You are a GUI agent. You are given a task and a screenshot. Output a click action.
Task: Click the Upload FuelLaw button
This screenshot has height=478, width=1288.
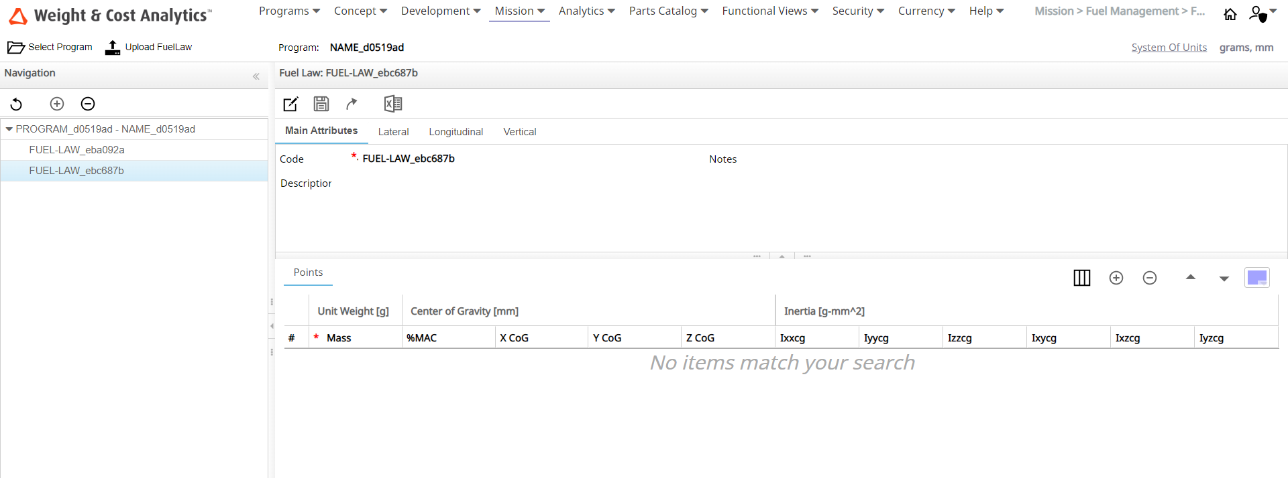[148, 47]
